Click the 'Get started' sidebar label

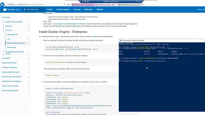(6, 58)
